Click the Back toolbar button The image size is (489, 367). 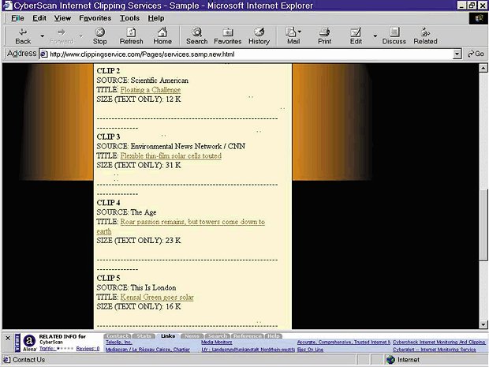pos(23,36)
